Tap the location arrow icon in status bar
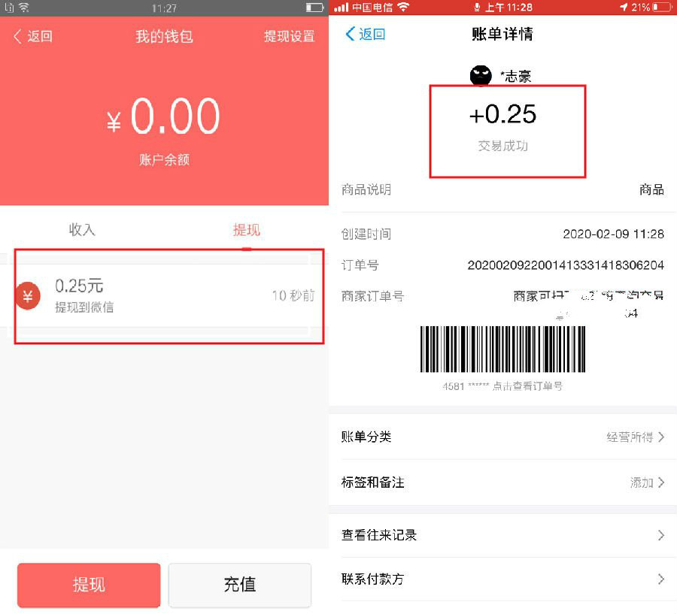 (x=624, y=8)
